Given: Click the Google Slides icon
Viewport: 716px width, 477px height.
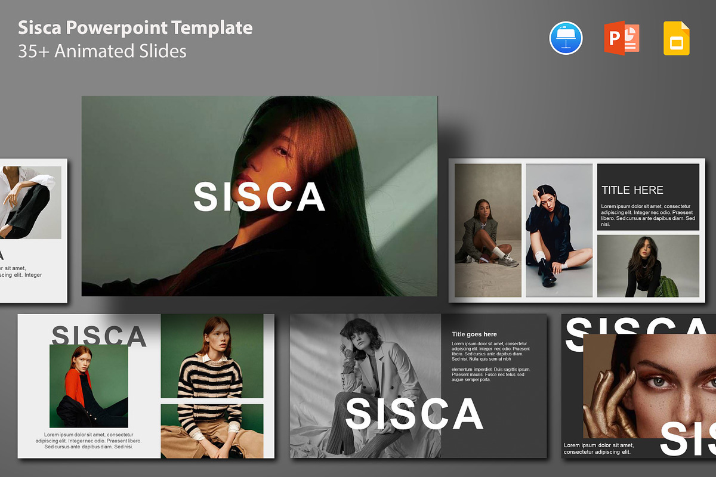Looking at the screenshot, I should click(x=677, y=38).
